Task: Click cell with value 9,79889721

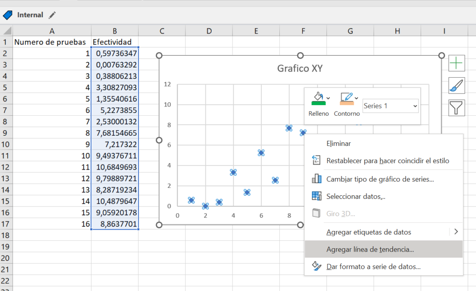Action: point(115,179)
